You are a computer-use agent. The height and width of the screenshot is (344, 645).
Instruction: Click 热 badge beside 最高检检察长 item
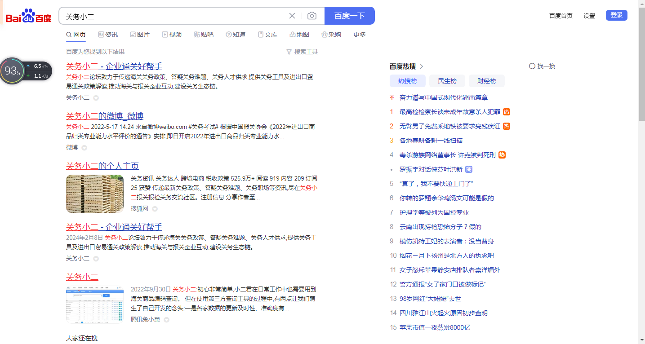[507, 112]
